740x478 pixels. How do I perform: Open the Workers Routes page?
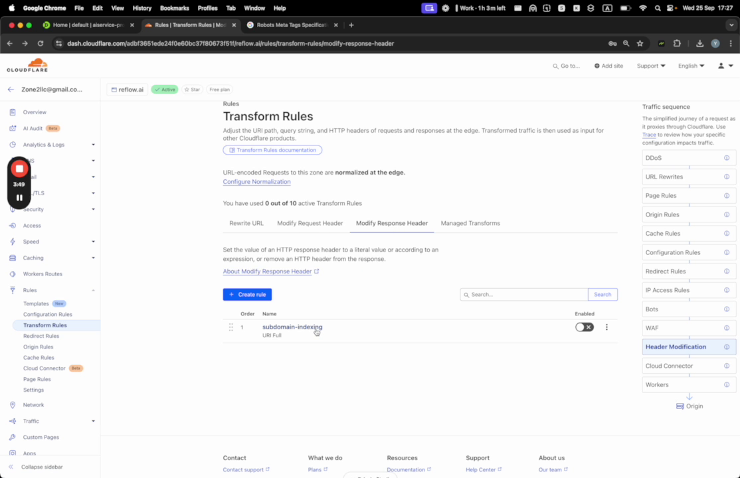coord(42,274)
